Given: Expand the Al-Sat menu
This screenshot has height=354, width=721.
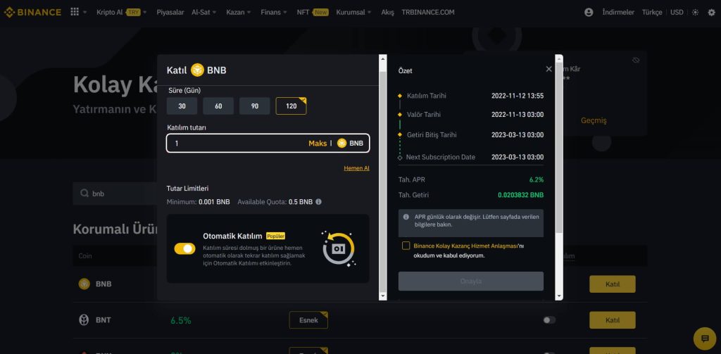Looking at the screenshot, I should click(x=203, y=13).
